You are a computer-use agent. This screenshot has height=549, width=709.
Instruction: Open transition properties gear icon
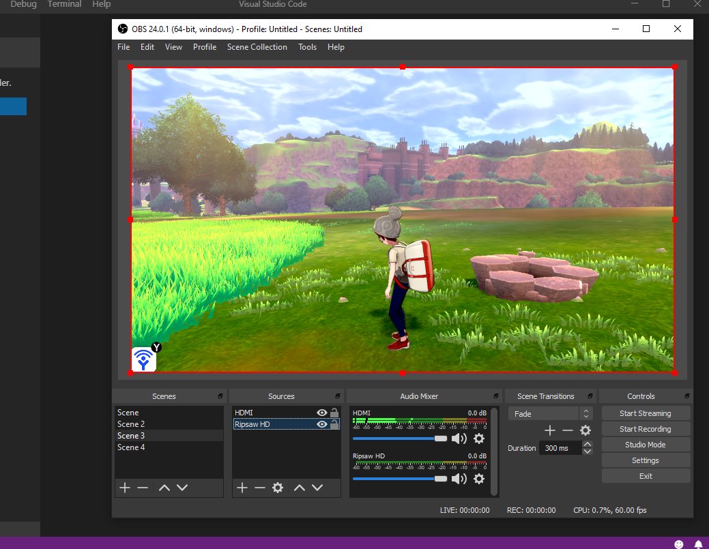[585, 430]
